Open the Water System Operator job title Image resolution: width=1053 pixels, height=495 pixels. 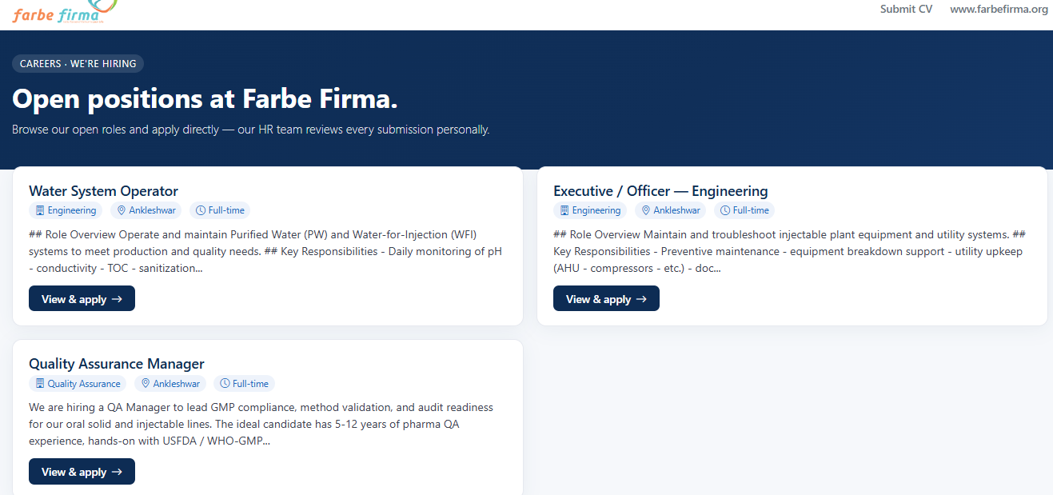point(103,191)
